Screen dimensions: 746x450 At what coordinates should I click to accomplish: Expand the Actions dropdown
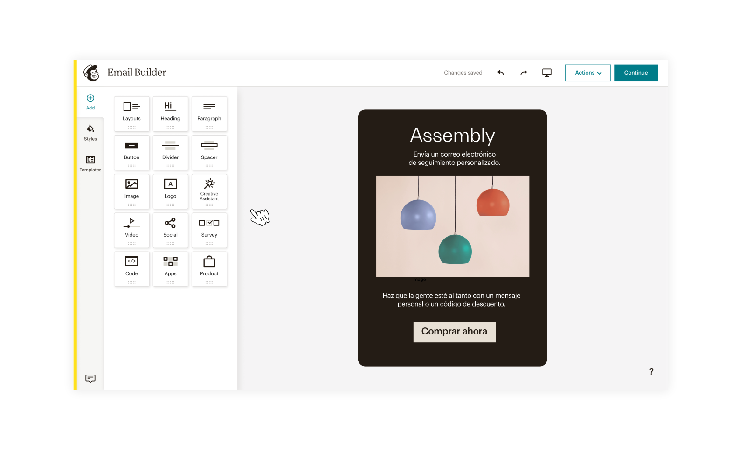[587, 73]
